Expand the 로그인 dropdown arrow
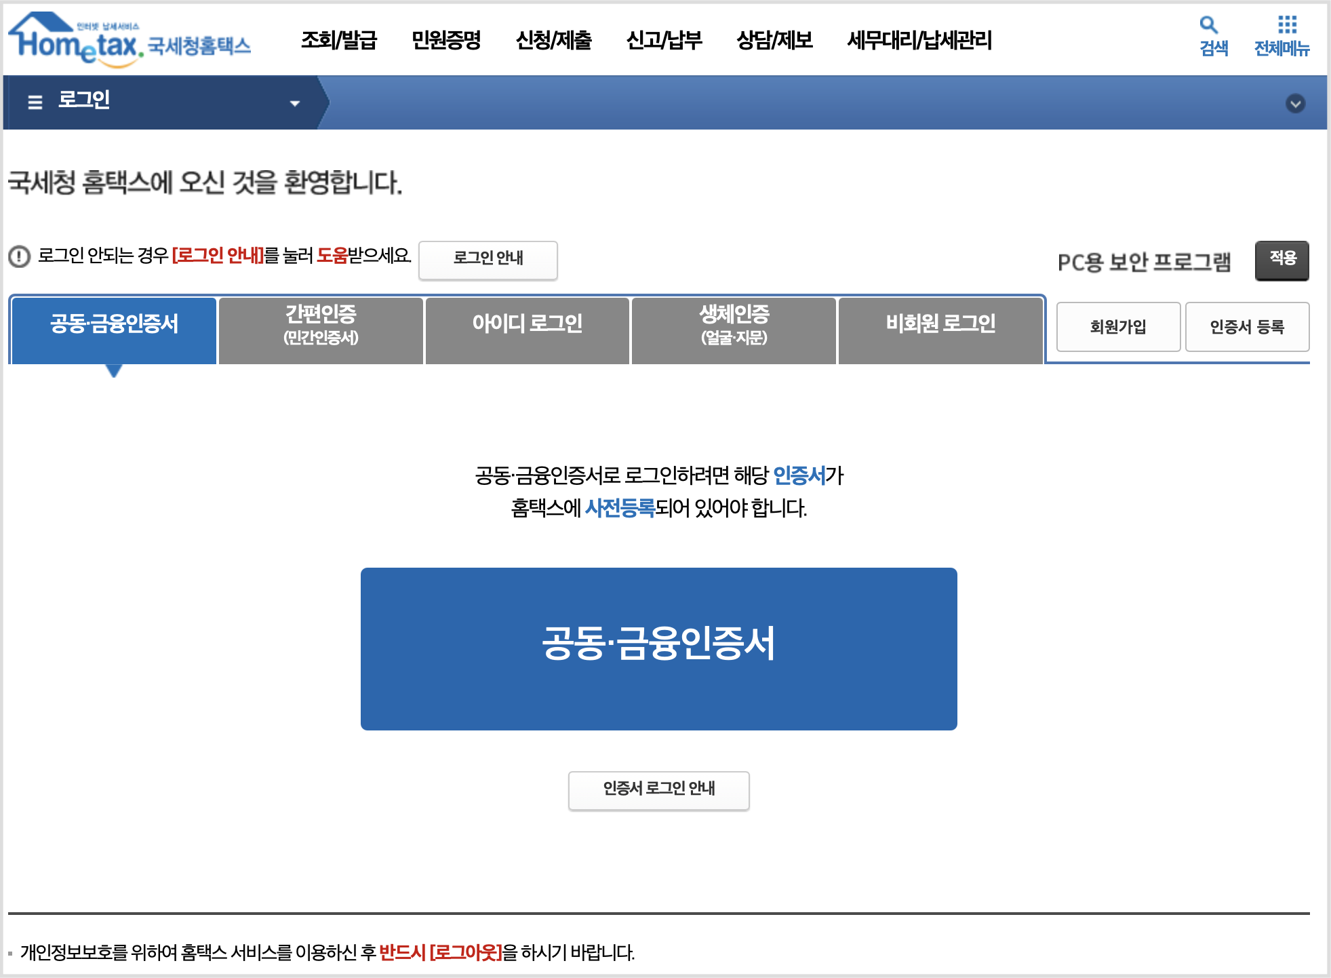Screen dimensions: 1331x978 pyautogui.click(x=294, y=104)
